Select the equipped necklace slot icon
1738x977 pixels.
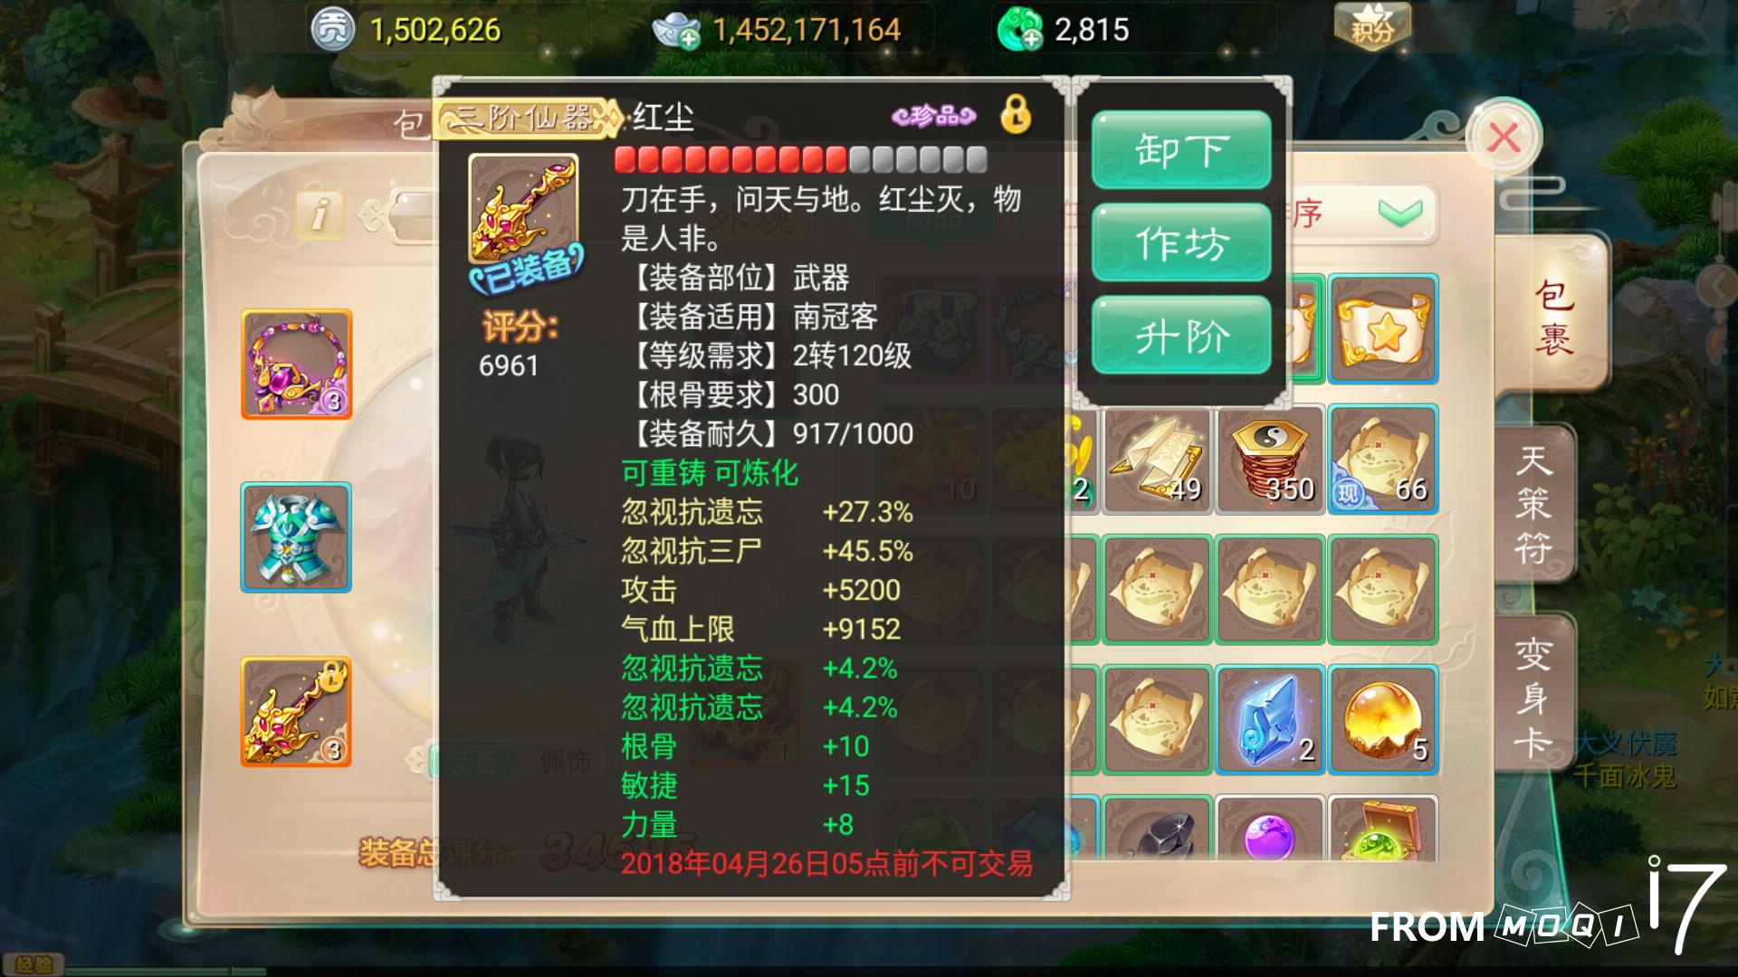tap(296, 364)
